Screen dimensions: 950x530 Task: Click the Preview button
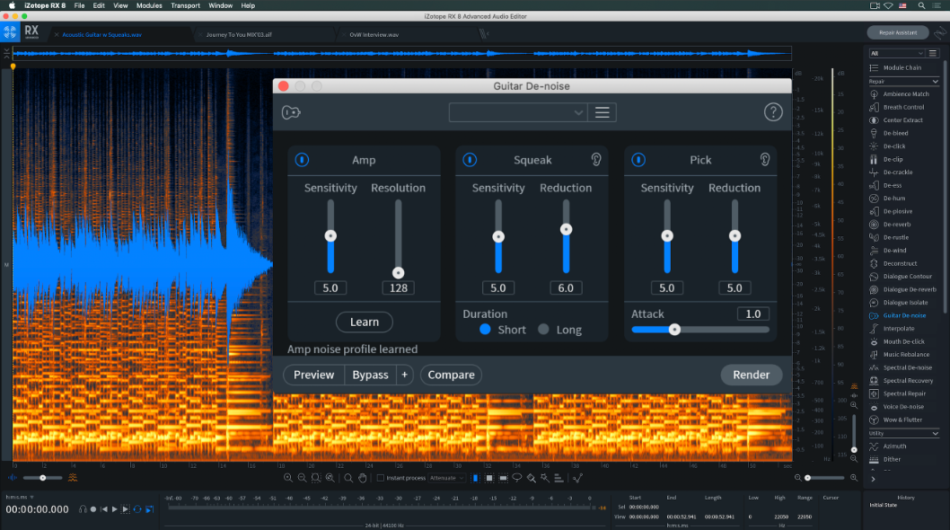click(314, 375)
